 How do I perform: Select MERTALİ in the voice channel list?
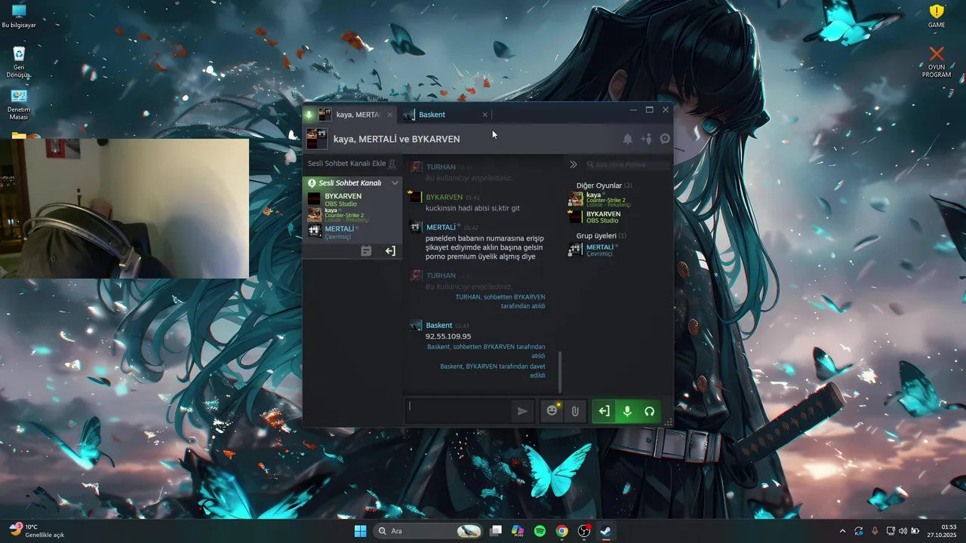click(352, 232)
